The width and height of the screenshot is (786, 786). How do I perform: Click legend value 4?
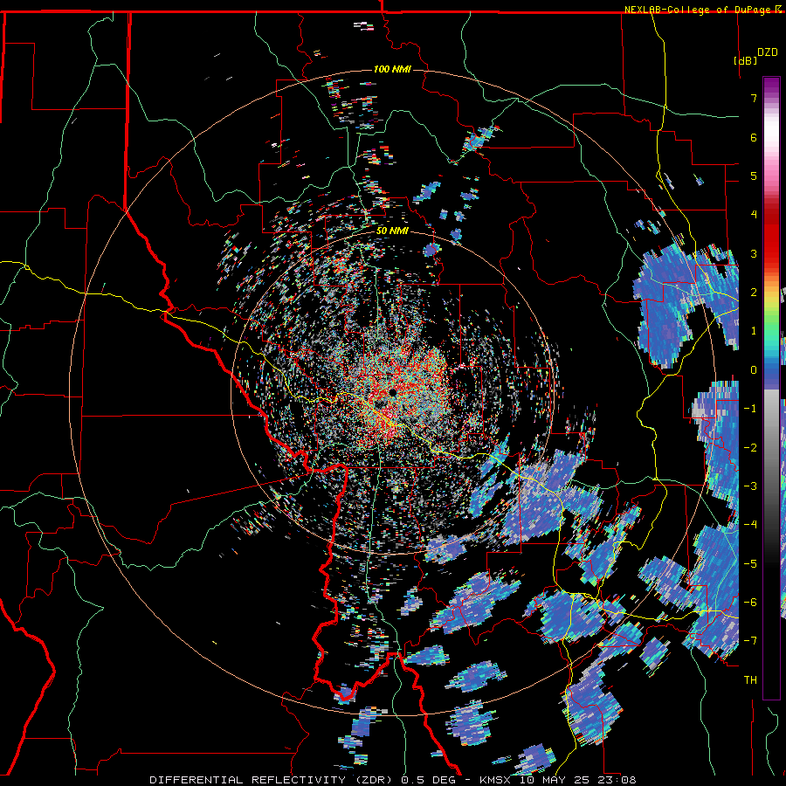[754, 215]
